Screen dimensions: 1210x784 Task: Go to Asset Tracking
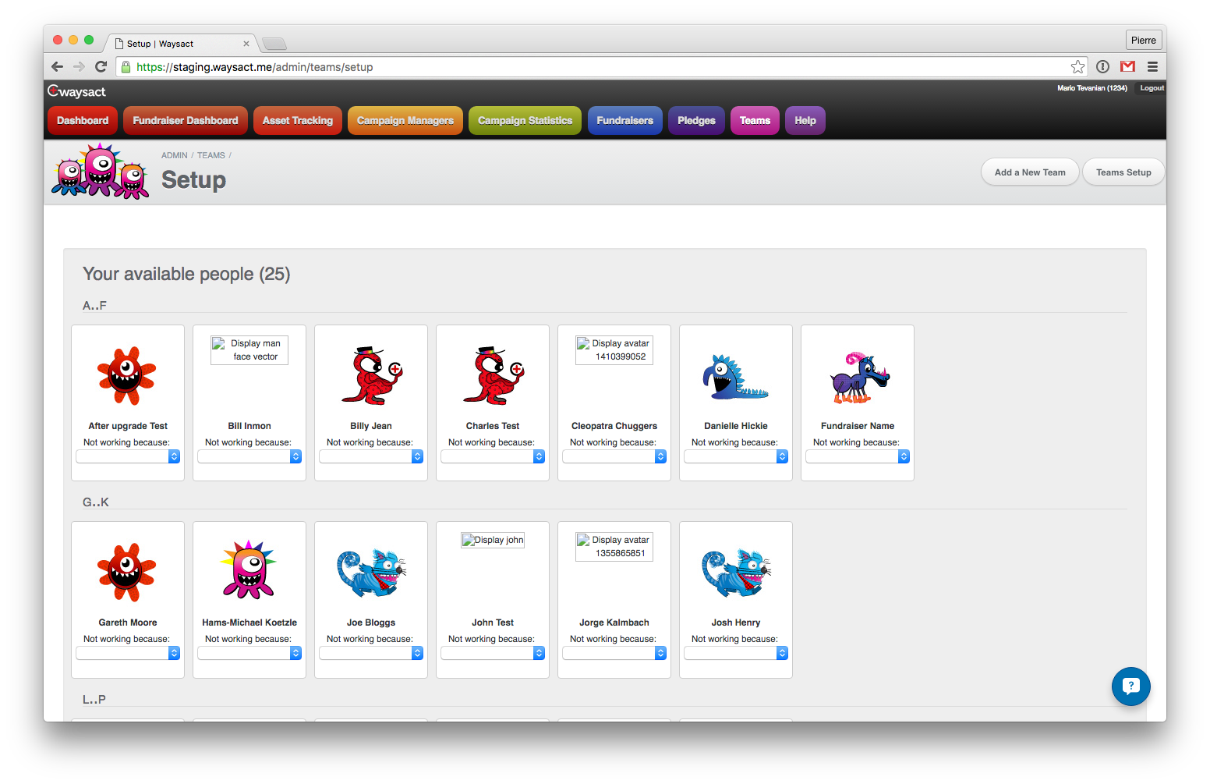click(298, 120)
